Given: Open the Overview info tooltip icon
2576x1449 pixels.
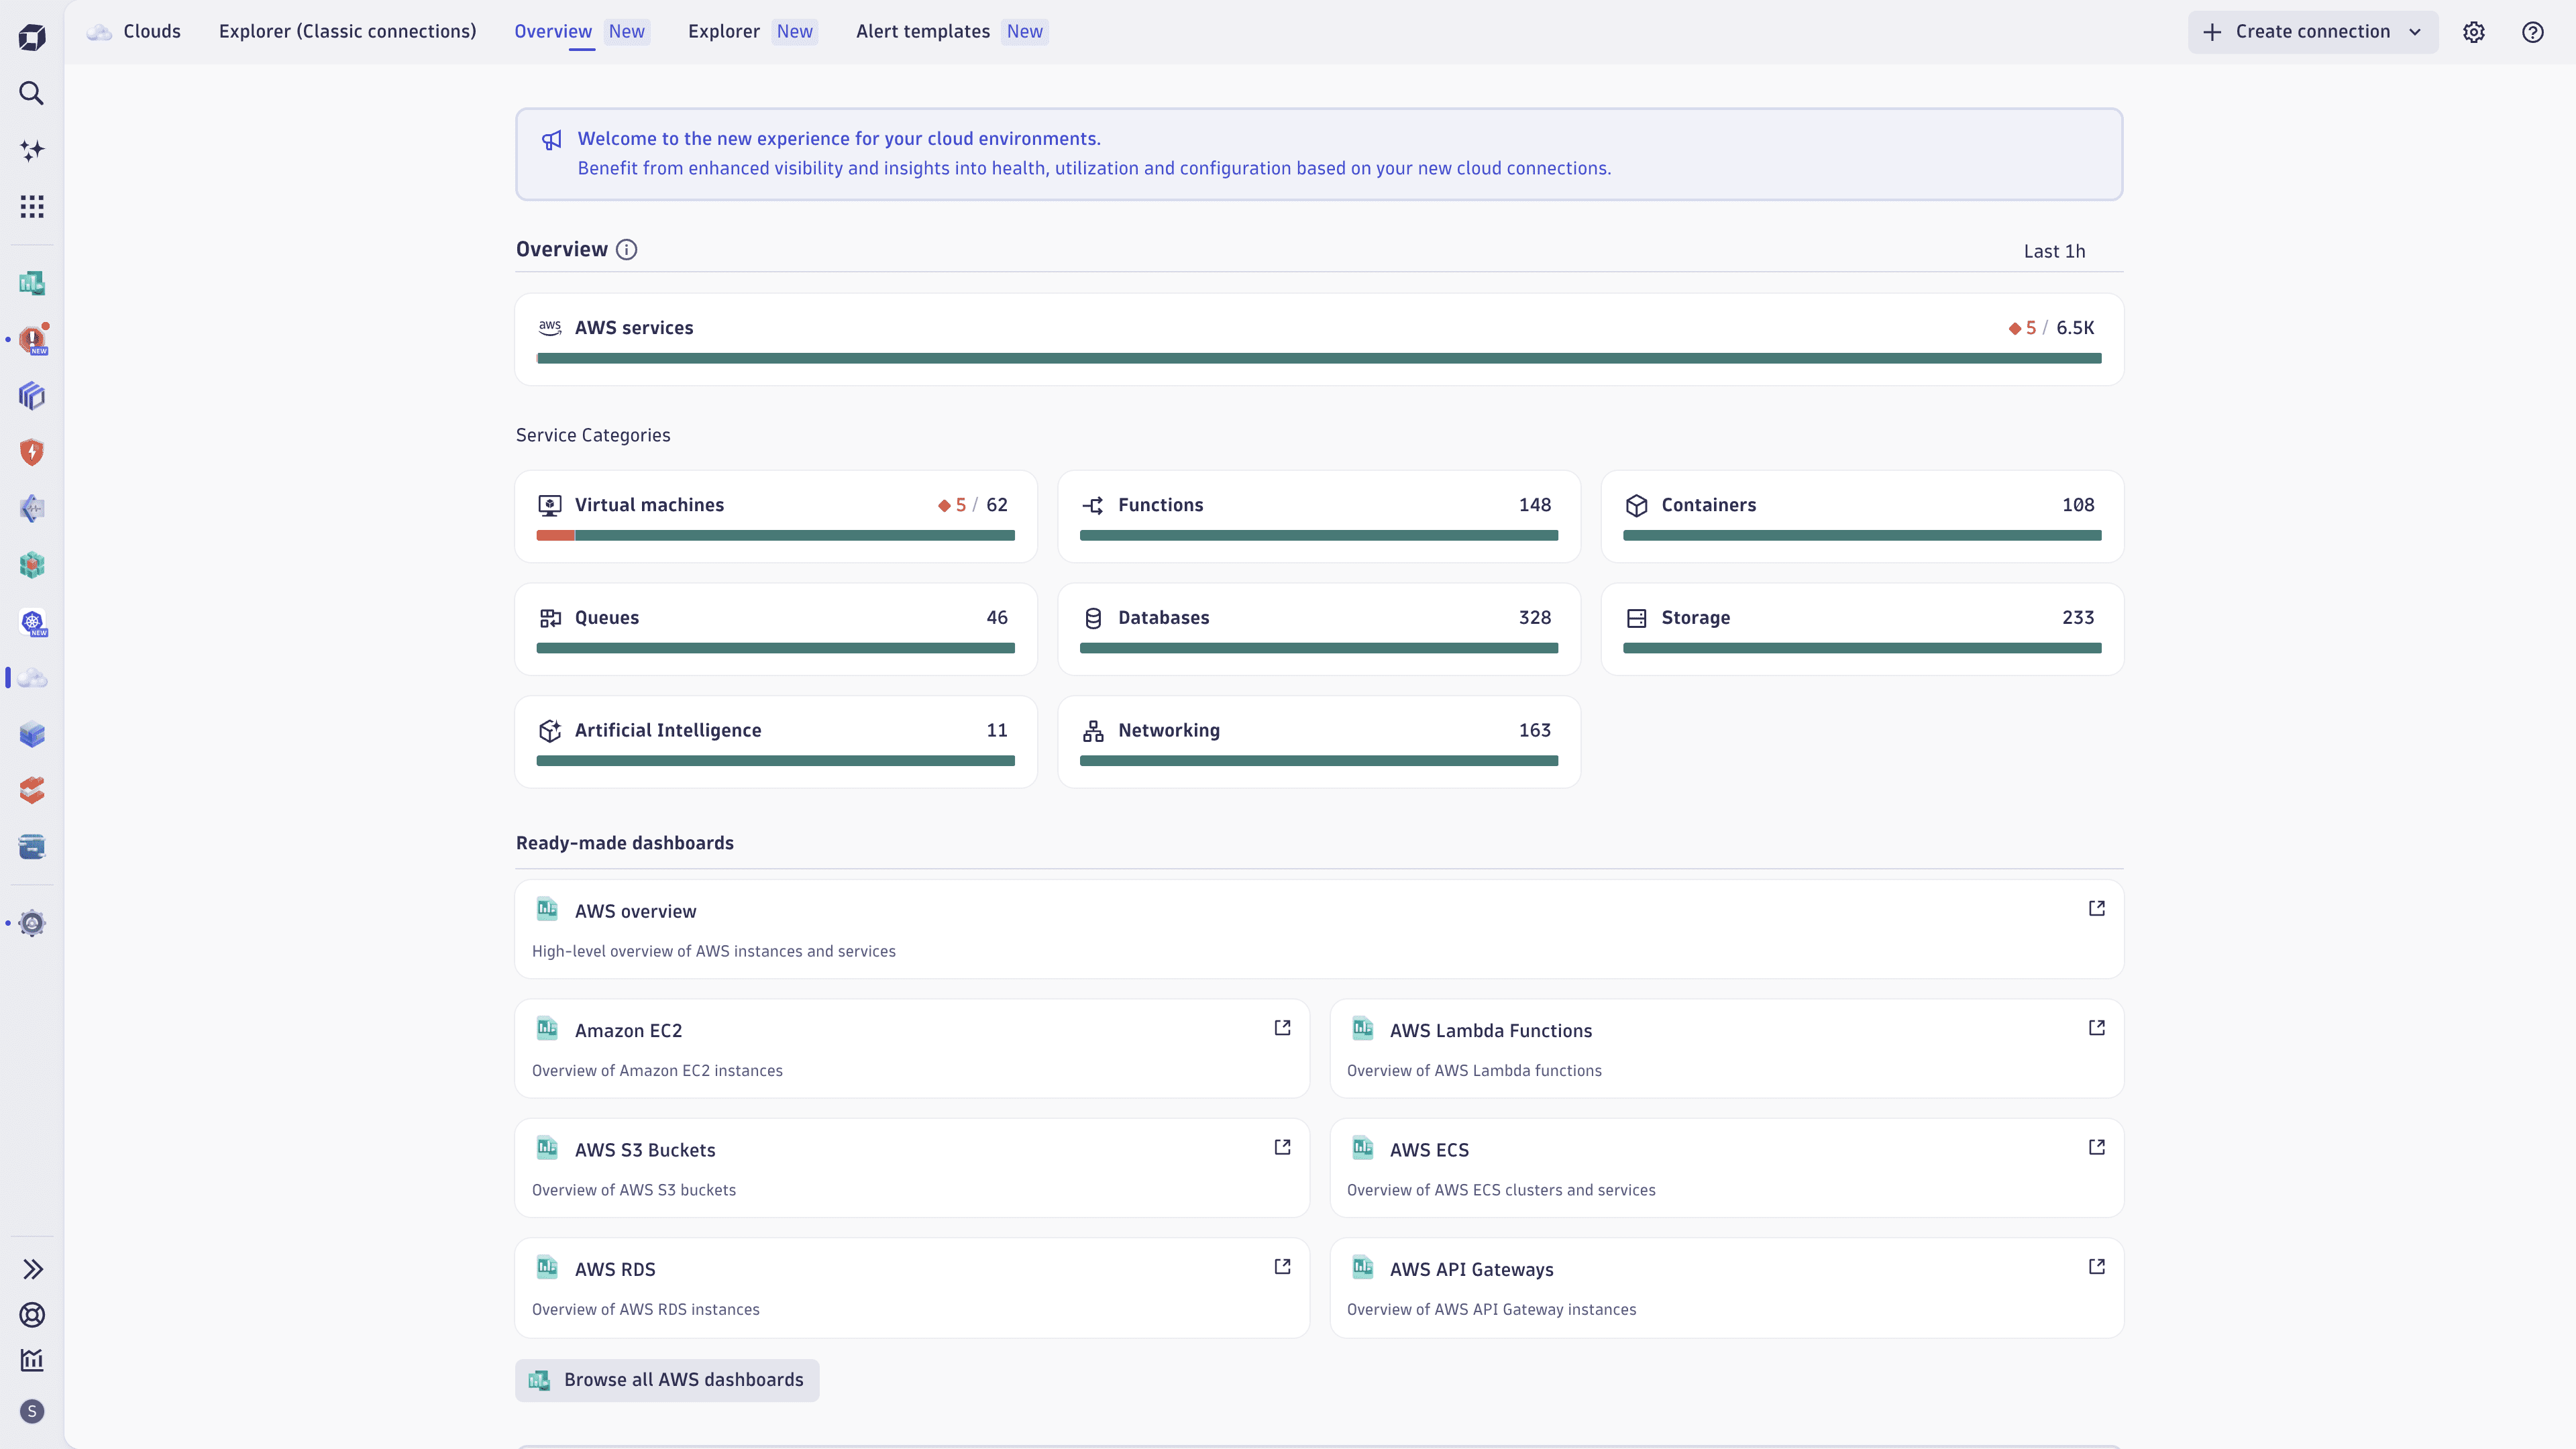Looking at the screenshot, I should [x=627, y=249].
